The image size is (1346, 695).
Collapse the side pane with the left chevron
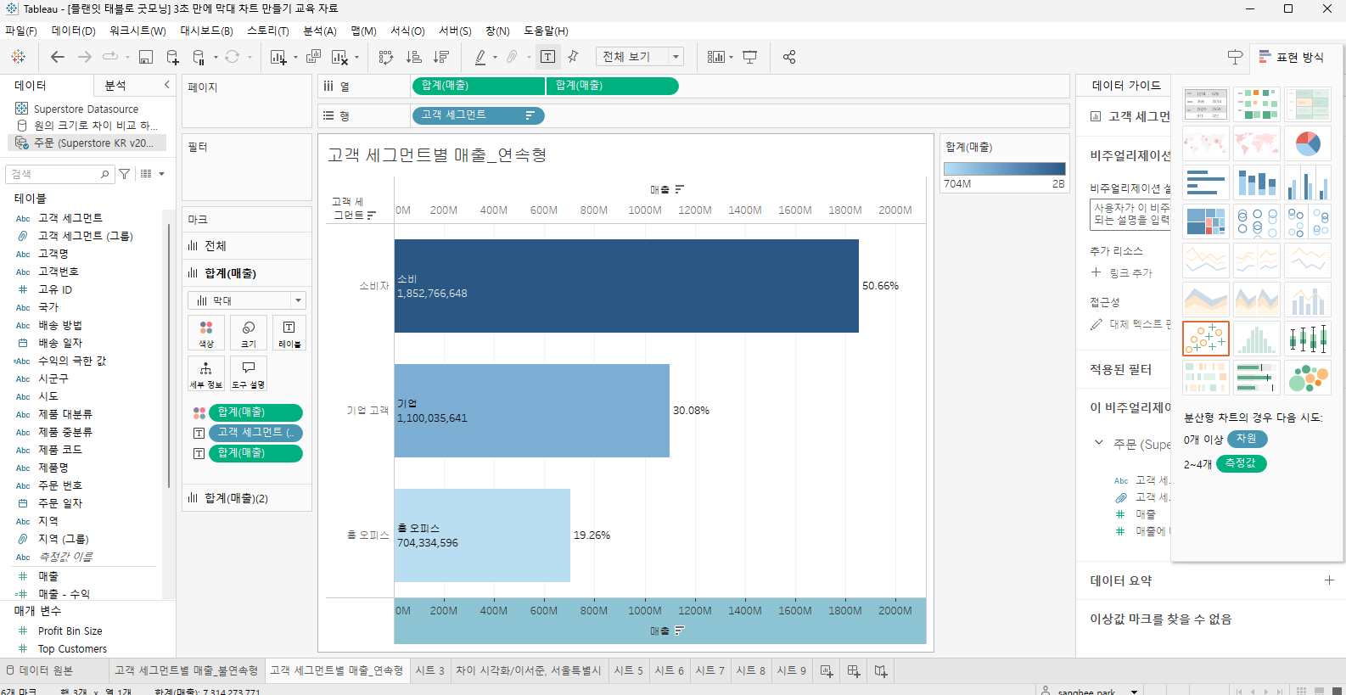point(166,85)
